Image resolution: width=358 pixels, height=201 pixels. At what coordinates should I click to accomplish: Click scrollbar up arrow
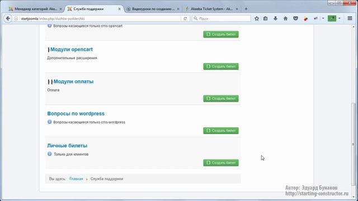pyautogui.click(x=354, y=27)
